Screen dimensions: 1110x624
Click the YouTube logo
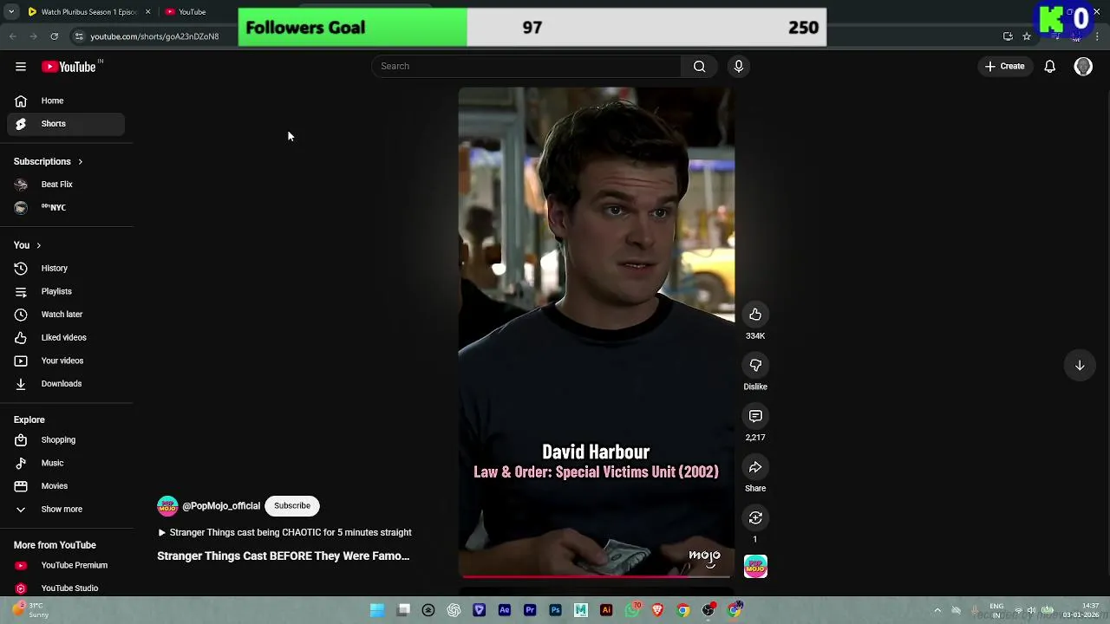[x=69, y=67]
